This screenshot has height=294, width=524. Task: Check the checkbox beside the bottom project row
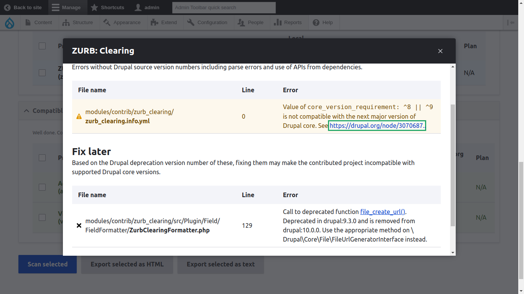[x=42, y=217]
